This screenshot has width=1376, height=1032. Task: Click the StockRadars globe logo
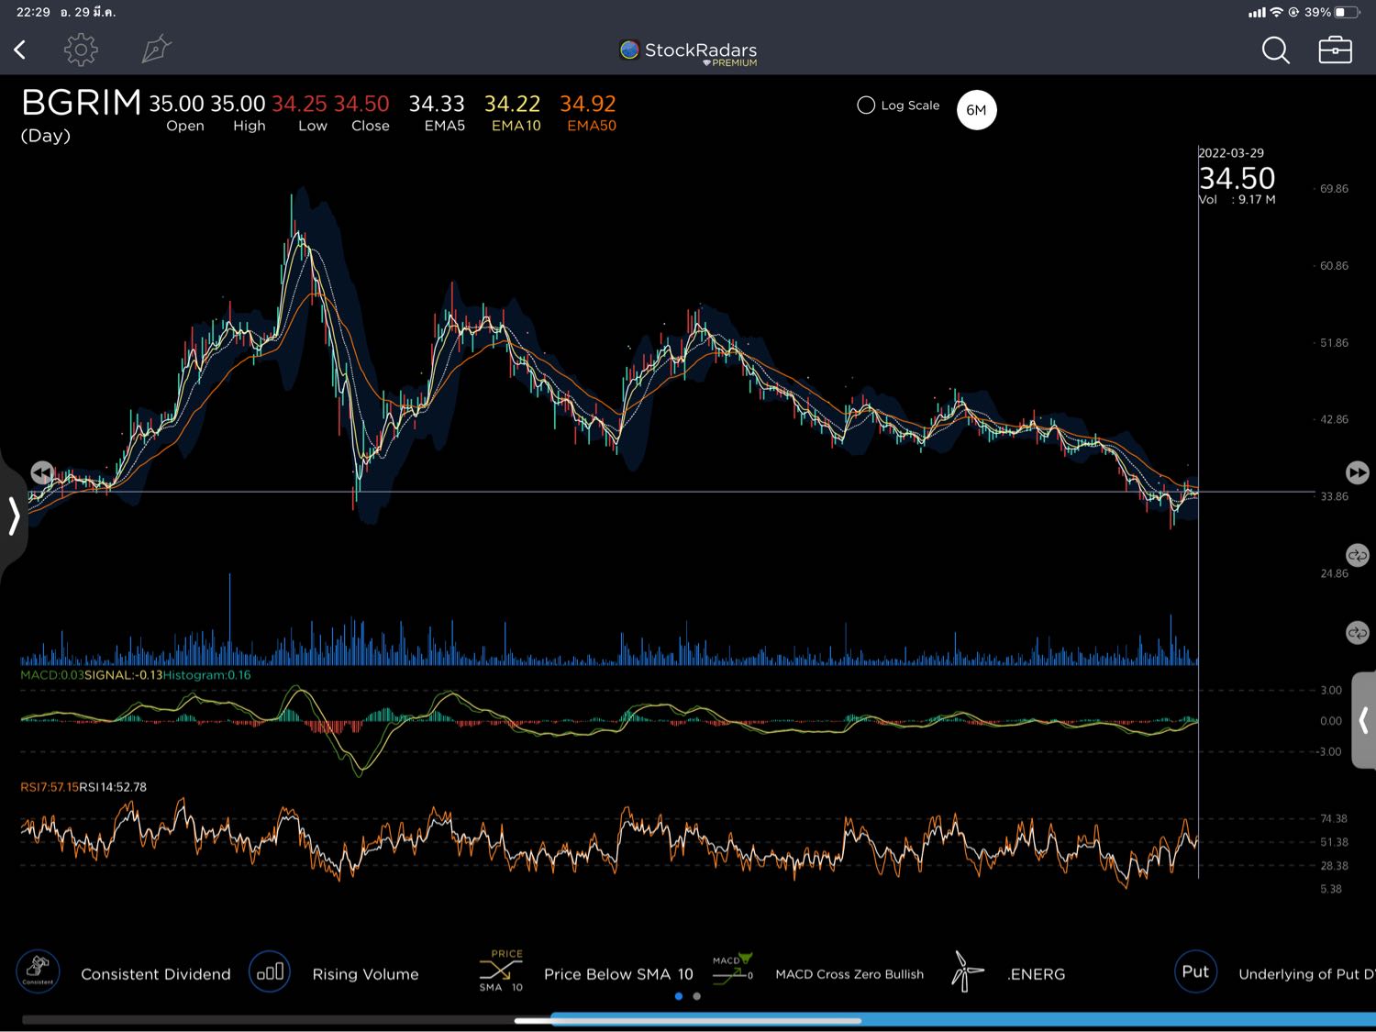(629, 50)
